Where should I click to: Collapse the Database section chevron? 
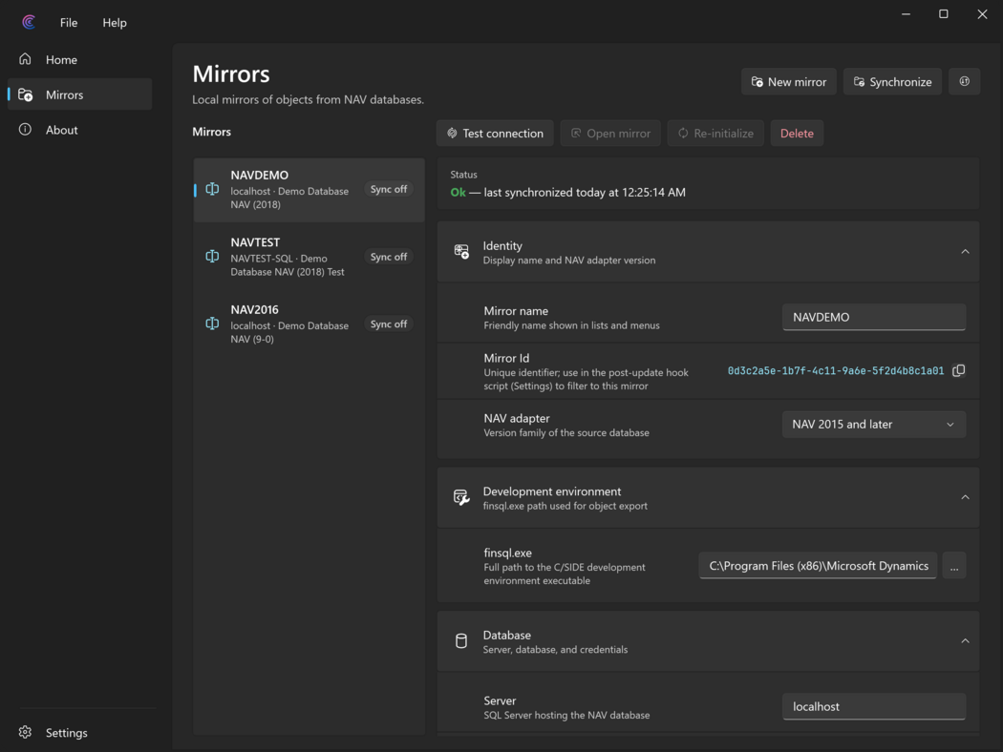tap(965, 641)
